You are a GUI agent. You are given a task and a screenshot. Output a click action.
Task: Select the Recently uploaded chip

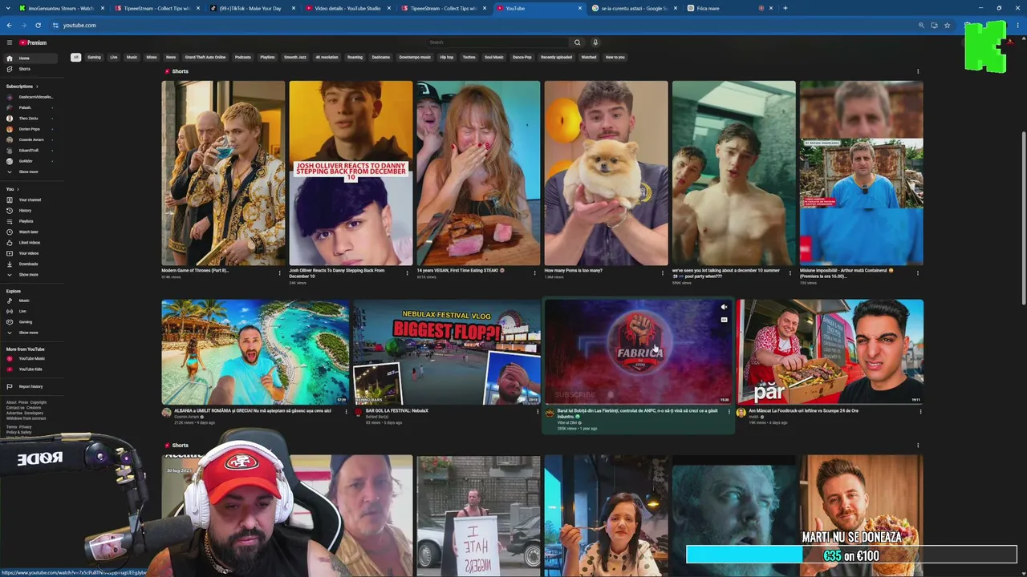tap(556, 57)
